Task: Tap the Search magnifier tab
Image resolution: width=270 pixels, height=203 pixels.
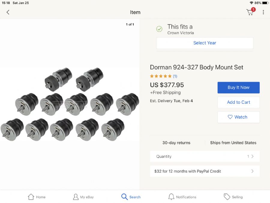Action: pyautogui.click(x=131, y=197)
